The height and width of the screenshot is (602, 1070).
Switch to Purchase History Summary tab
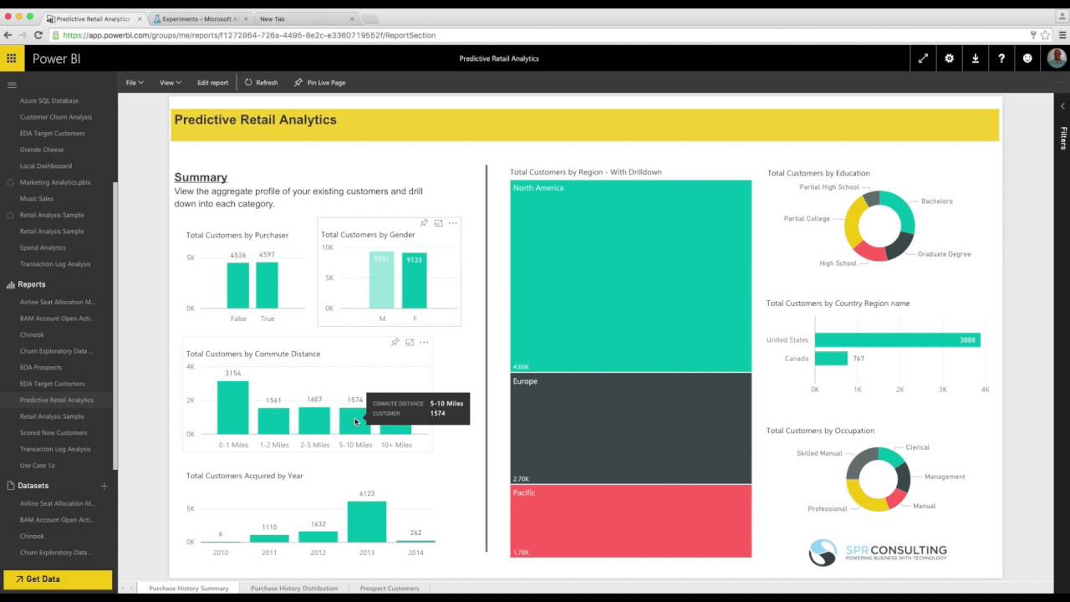pyautogui.click(x=189, y=589)
